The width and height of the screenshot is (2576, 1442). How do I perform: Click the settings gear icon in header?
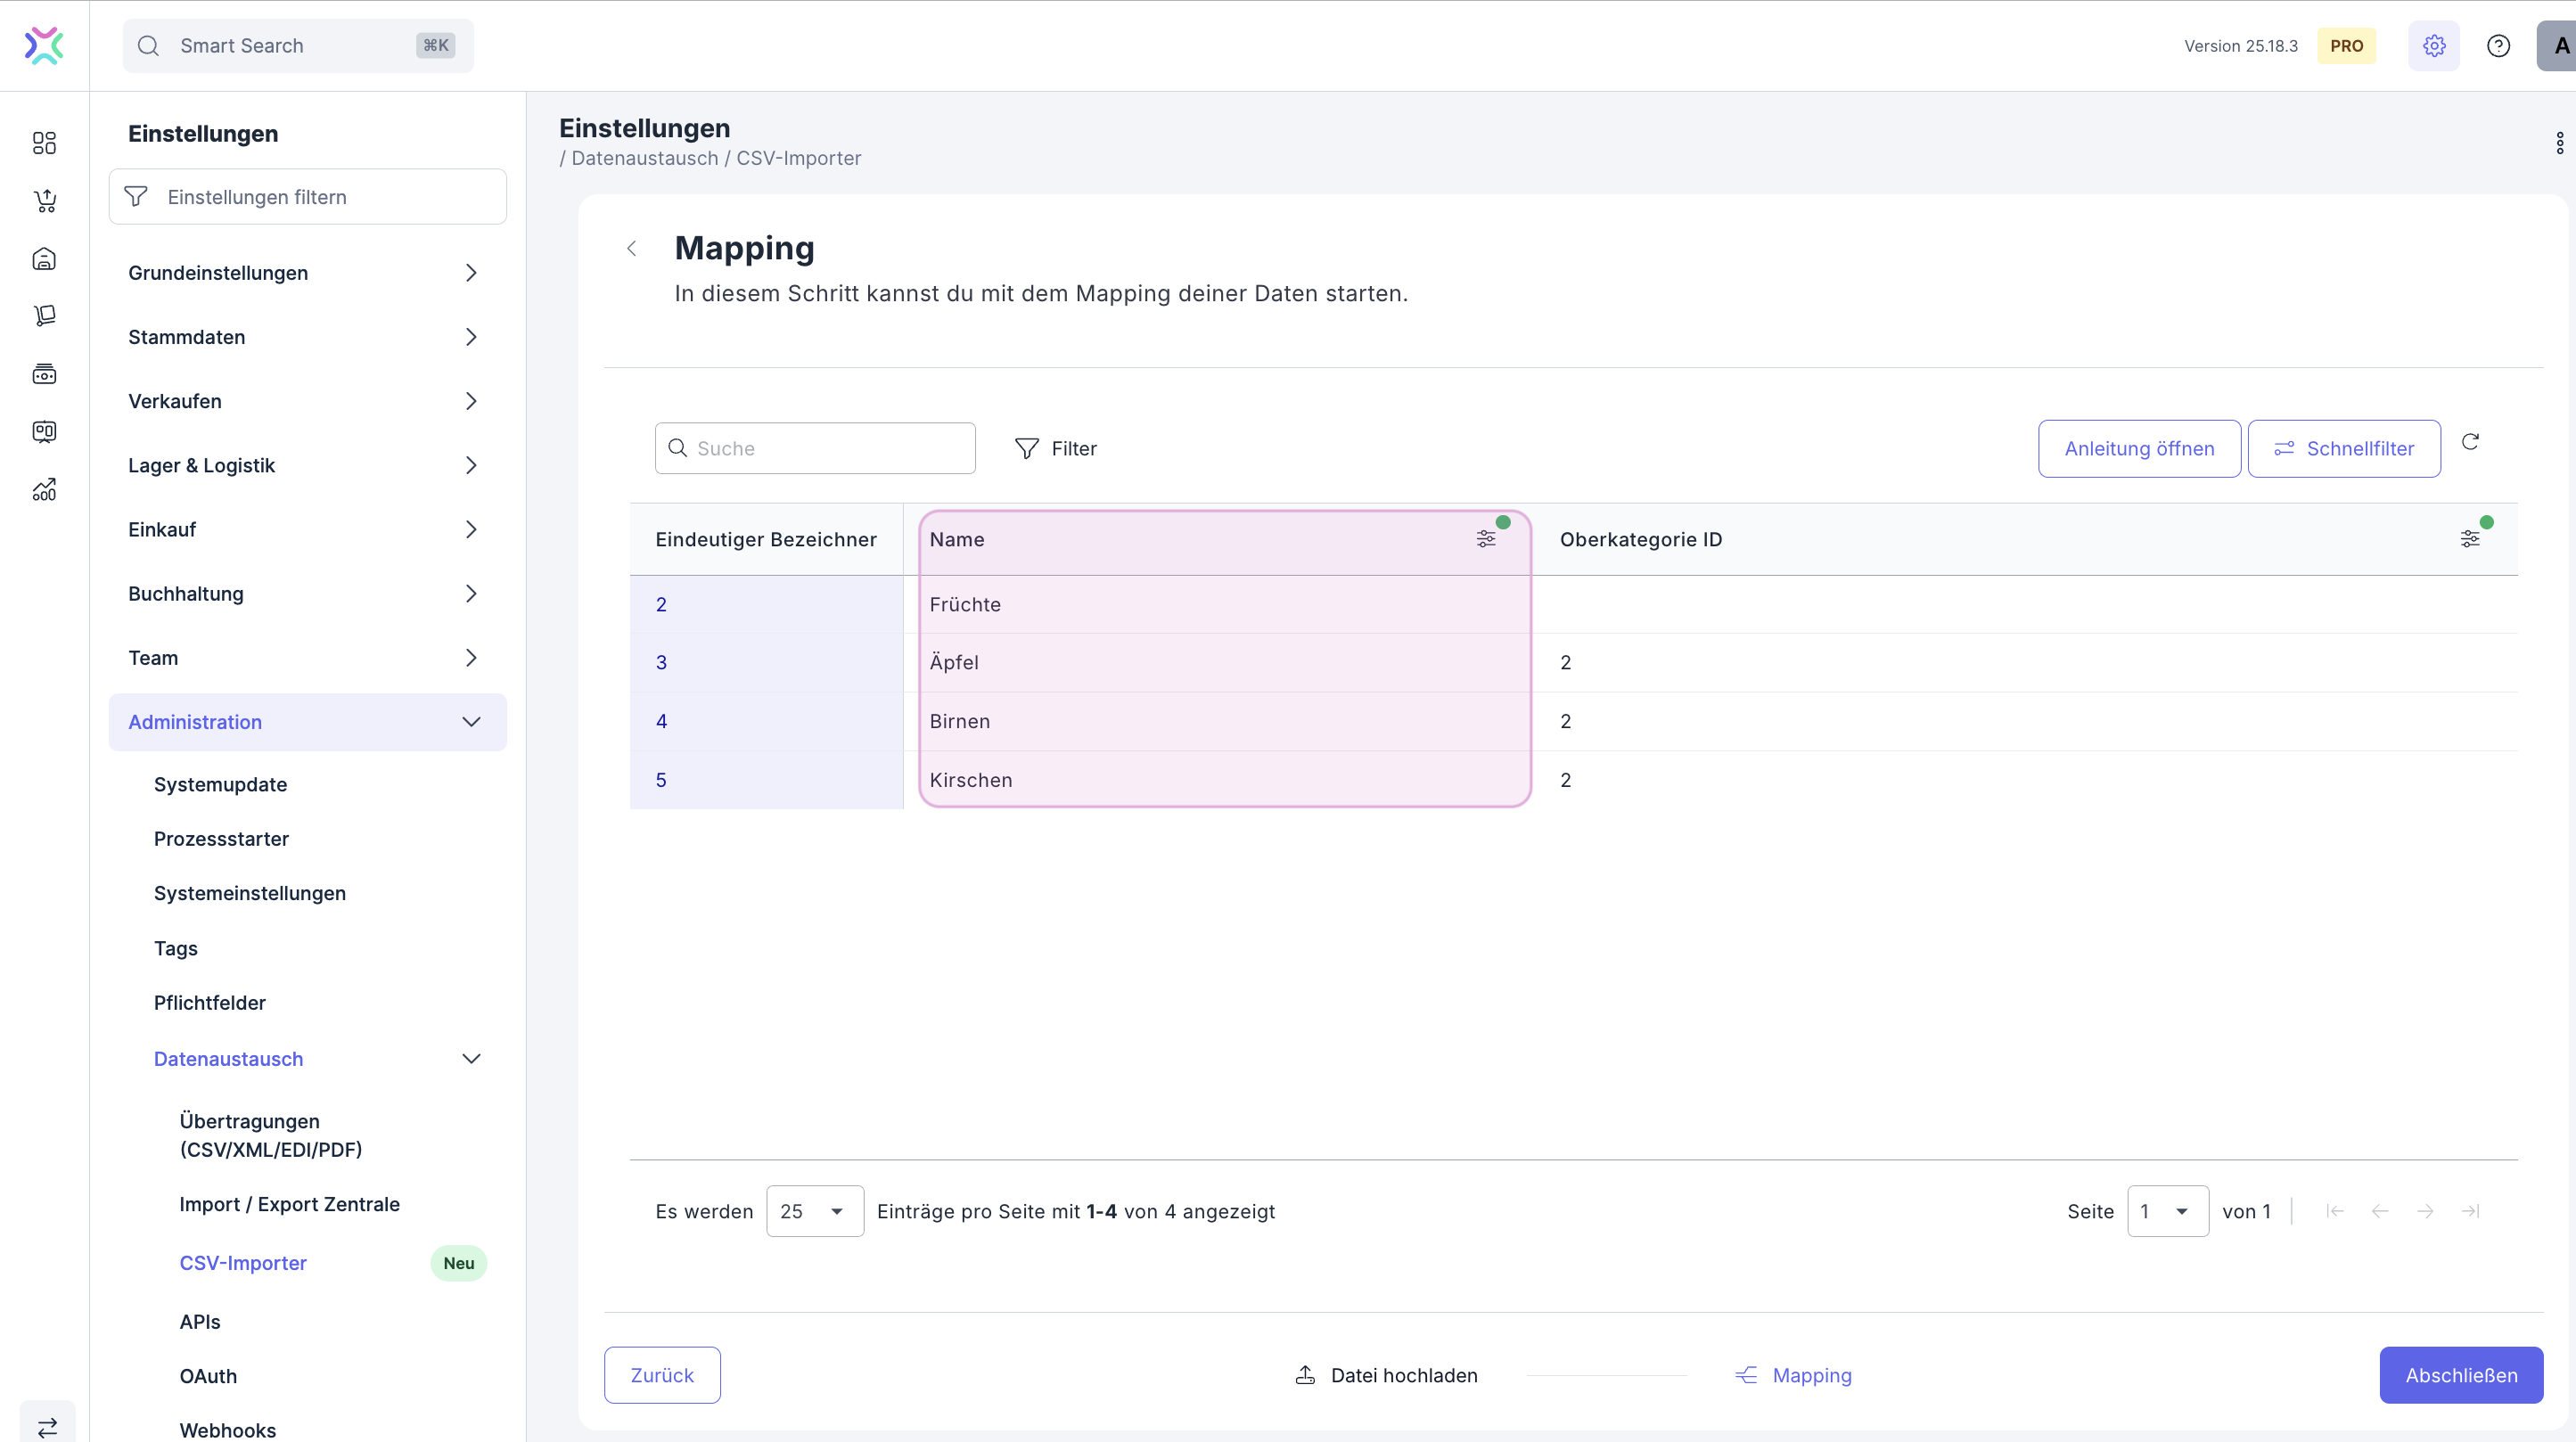click(x=2433, y=46)
